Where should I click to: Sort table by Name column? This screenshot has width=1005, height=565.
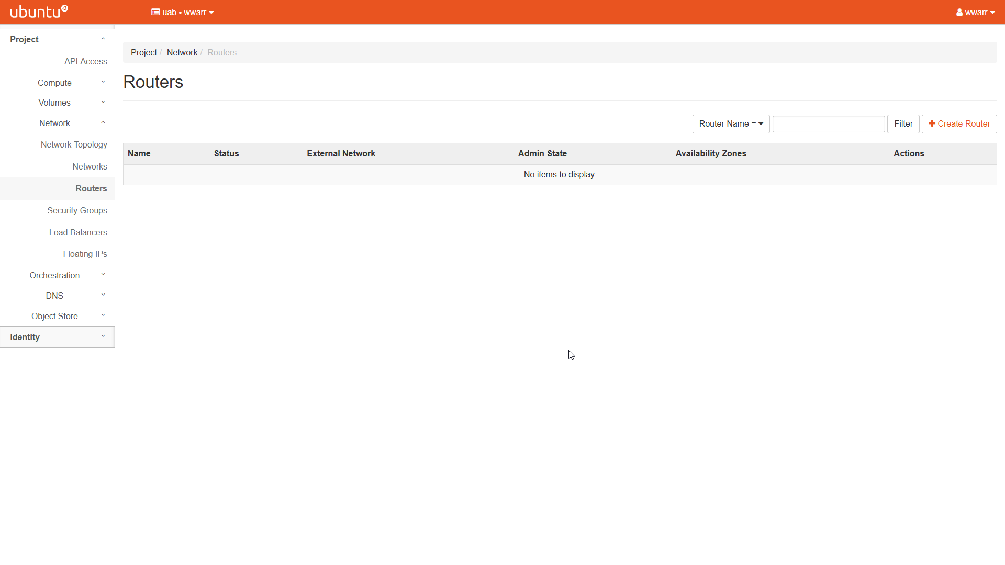(x=139, y=153)
